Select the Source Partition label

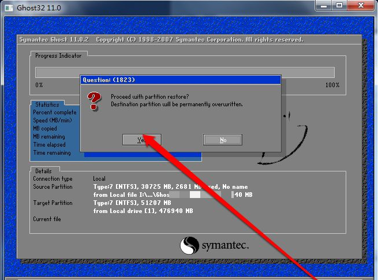click(x=53, y=187)
